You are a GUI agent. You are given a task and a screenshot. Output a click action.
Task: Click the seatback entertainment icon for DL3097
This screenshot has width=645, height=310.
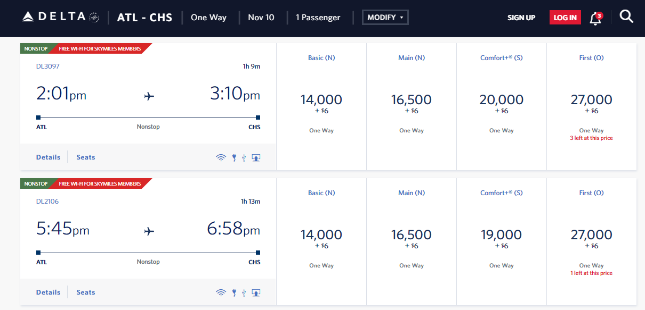click(256, 157)
